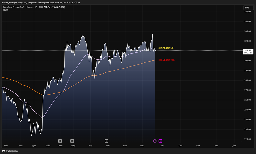
Task: Click the 330,00 price axis label
Action: click(247, 31)
